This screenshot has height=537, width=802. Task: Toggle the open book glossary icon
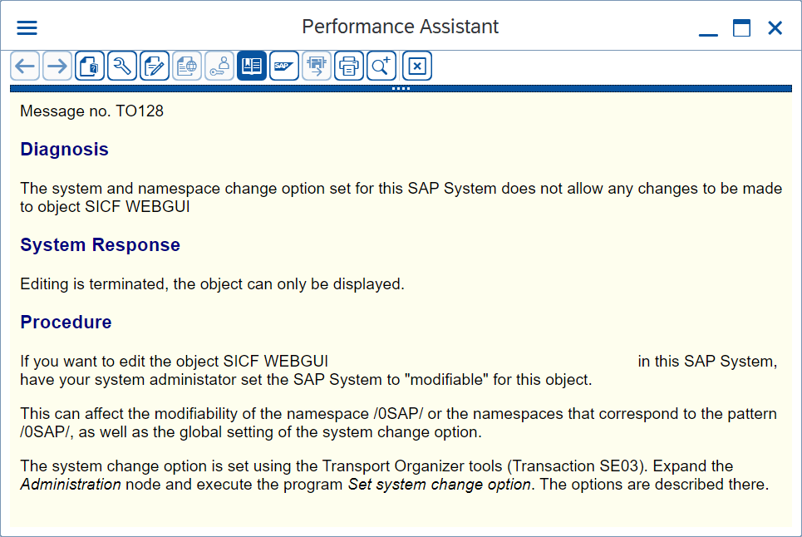point(252,66)
